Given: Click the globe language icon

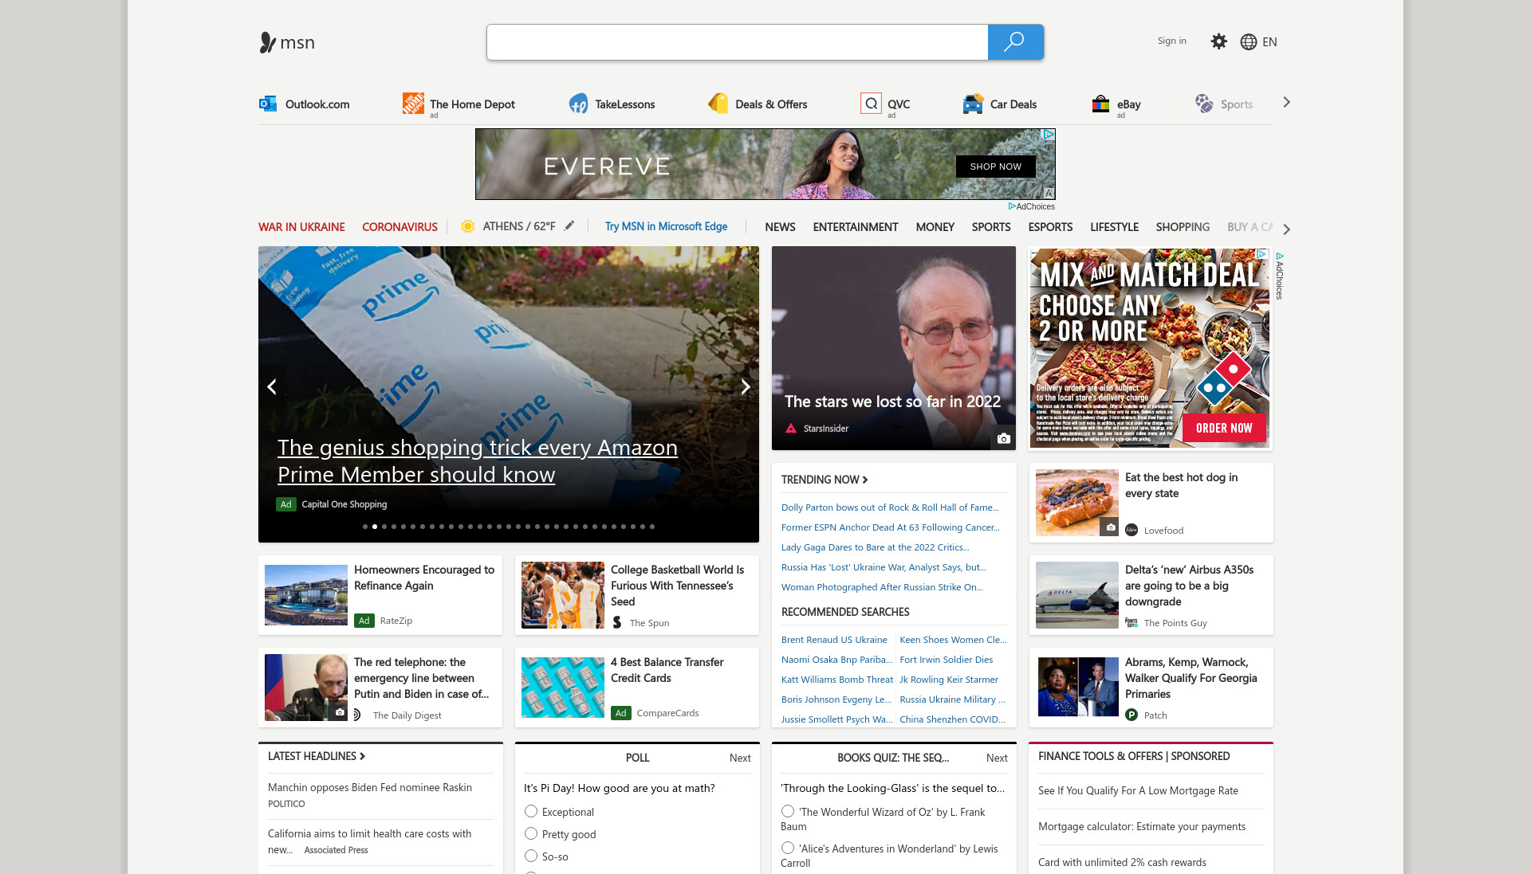Looking at the screenshot, I should pos(1249,42).
